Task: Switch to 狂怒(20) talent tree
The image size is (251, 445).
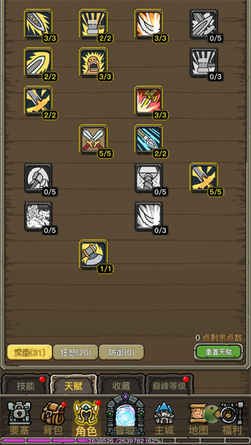Action: 75,352
